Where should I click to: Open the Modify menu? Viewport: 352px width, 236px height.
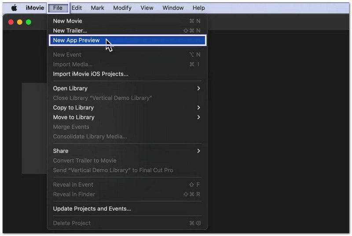tap(122, 8)
